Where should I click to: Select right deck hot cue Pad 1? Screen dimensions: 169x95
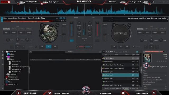pyautogui.click(x=140, y=32)
